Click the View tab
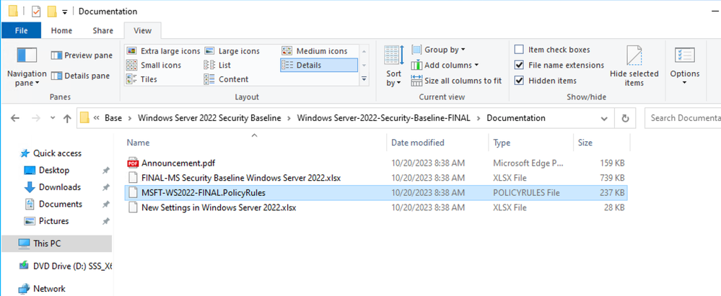Image resolution: width=721 pixels, height=296 pixels. tap(143, 31)
